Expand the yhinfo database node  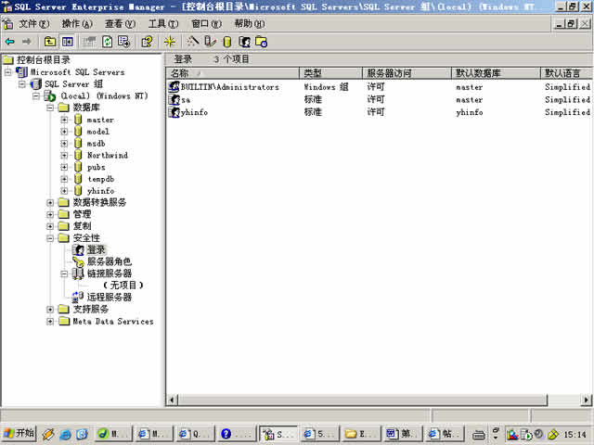coord(64,191)
